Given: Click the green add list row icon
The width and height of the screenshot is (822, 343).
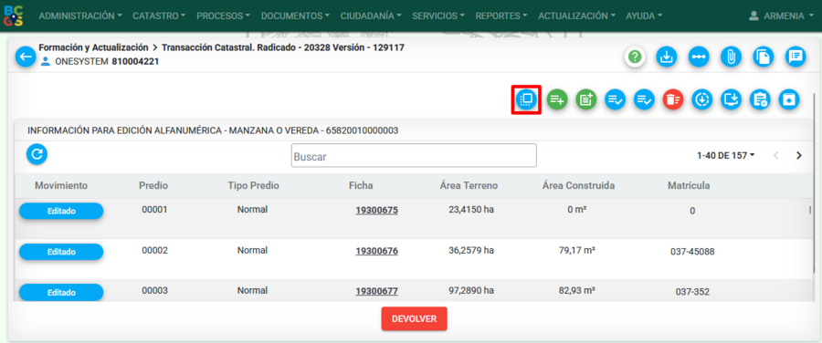Looking at the screenshot, I should point(557,99).
